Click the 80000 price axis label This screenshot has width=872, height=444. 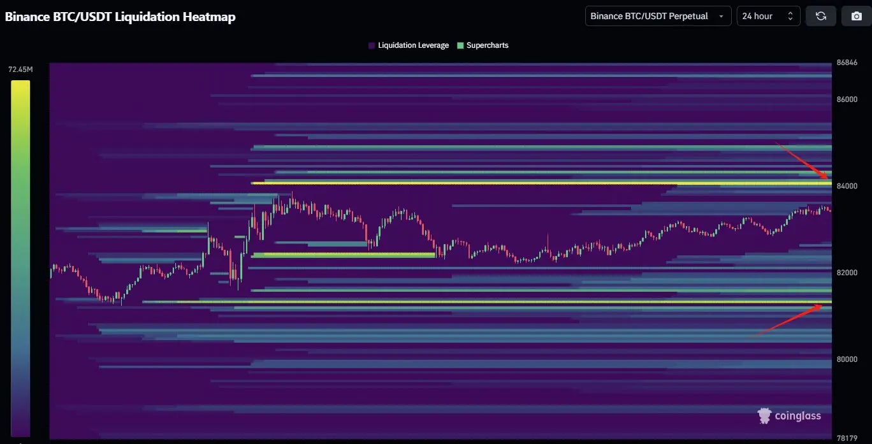tap(847, 359)
